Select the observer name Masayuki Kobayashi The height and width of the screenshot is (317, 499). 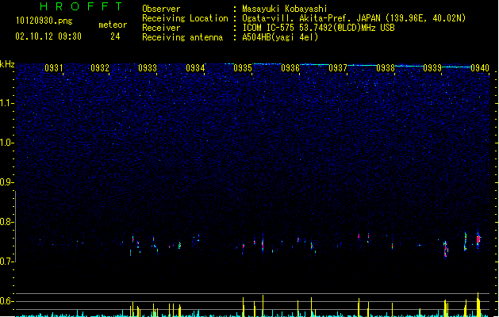pyautogui.click(x=285, y=9)
